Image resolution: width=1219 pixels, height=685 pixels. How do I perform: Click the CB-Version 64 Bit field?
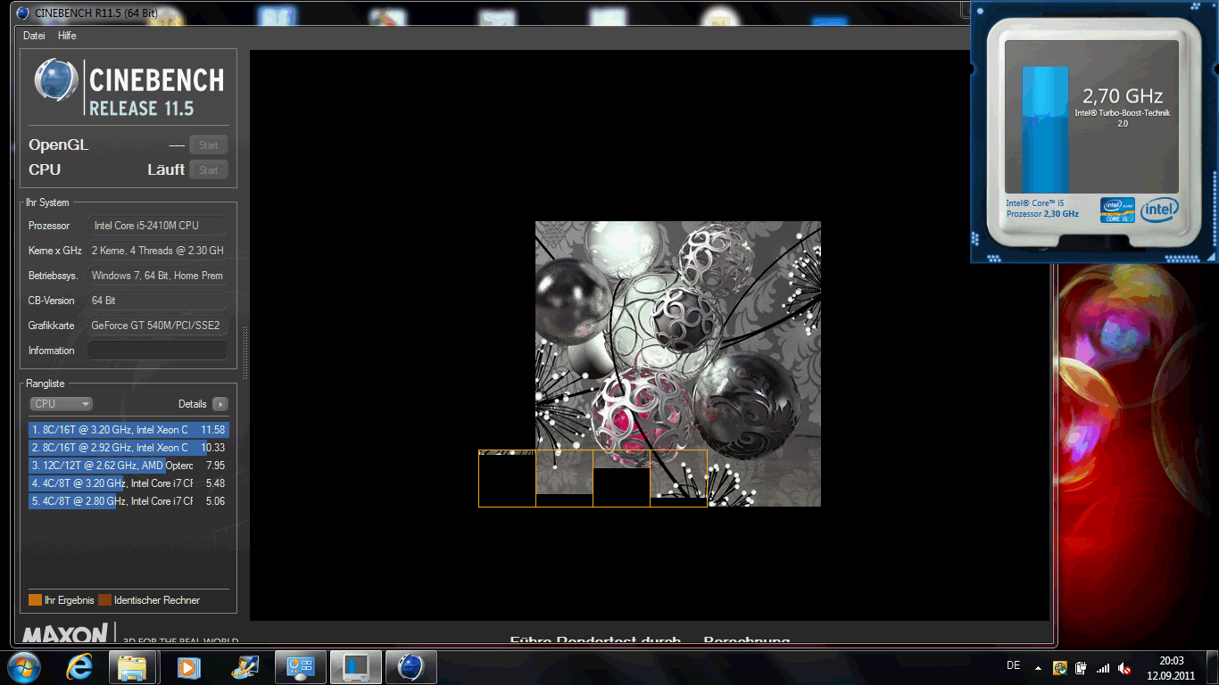click(157, 301)
